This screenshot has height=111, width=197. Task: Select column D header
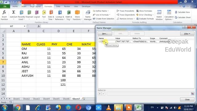pyautogui.click(x=58, y=31)
